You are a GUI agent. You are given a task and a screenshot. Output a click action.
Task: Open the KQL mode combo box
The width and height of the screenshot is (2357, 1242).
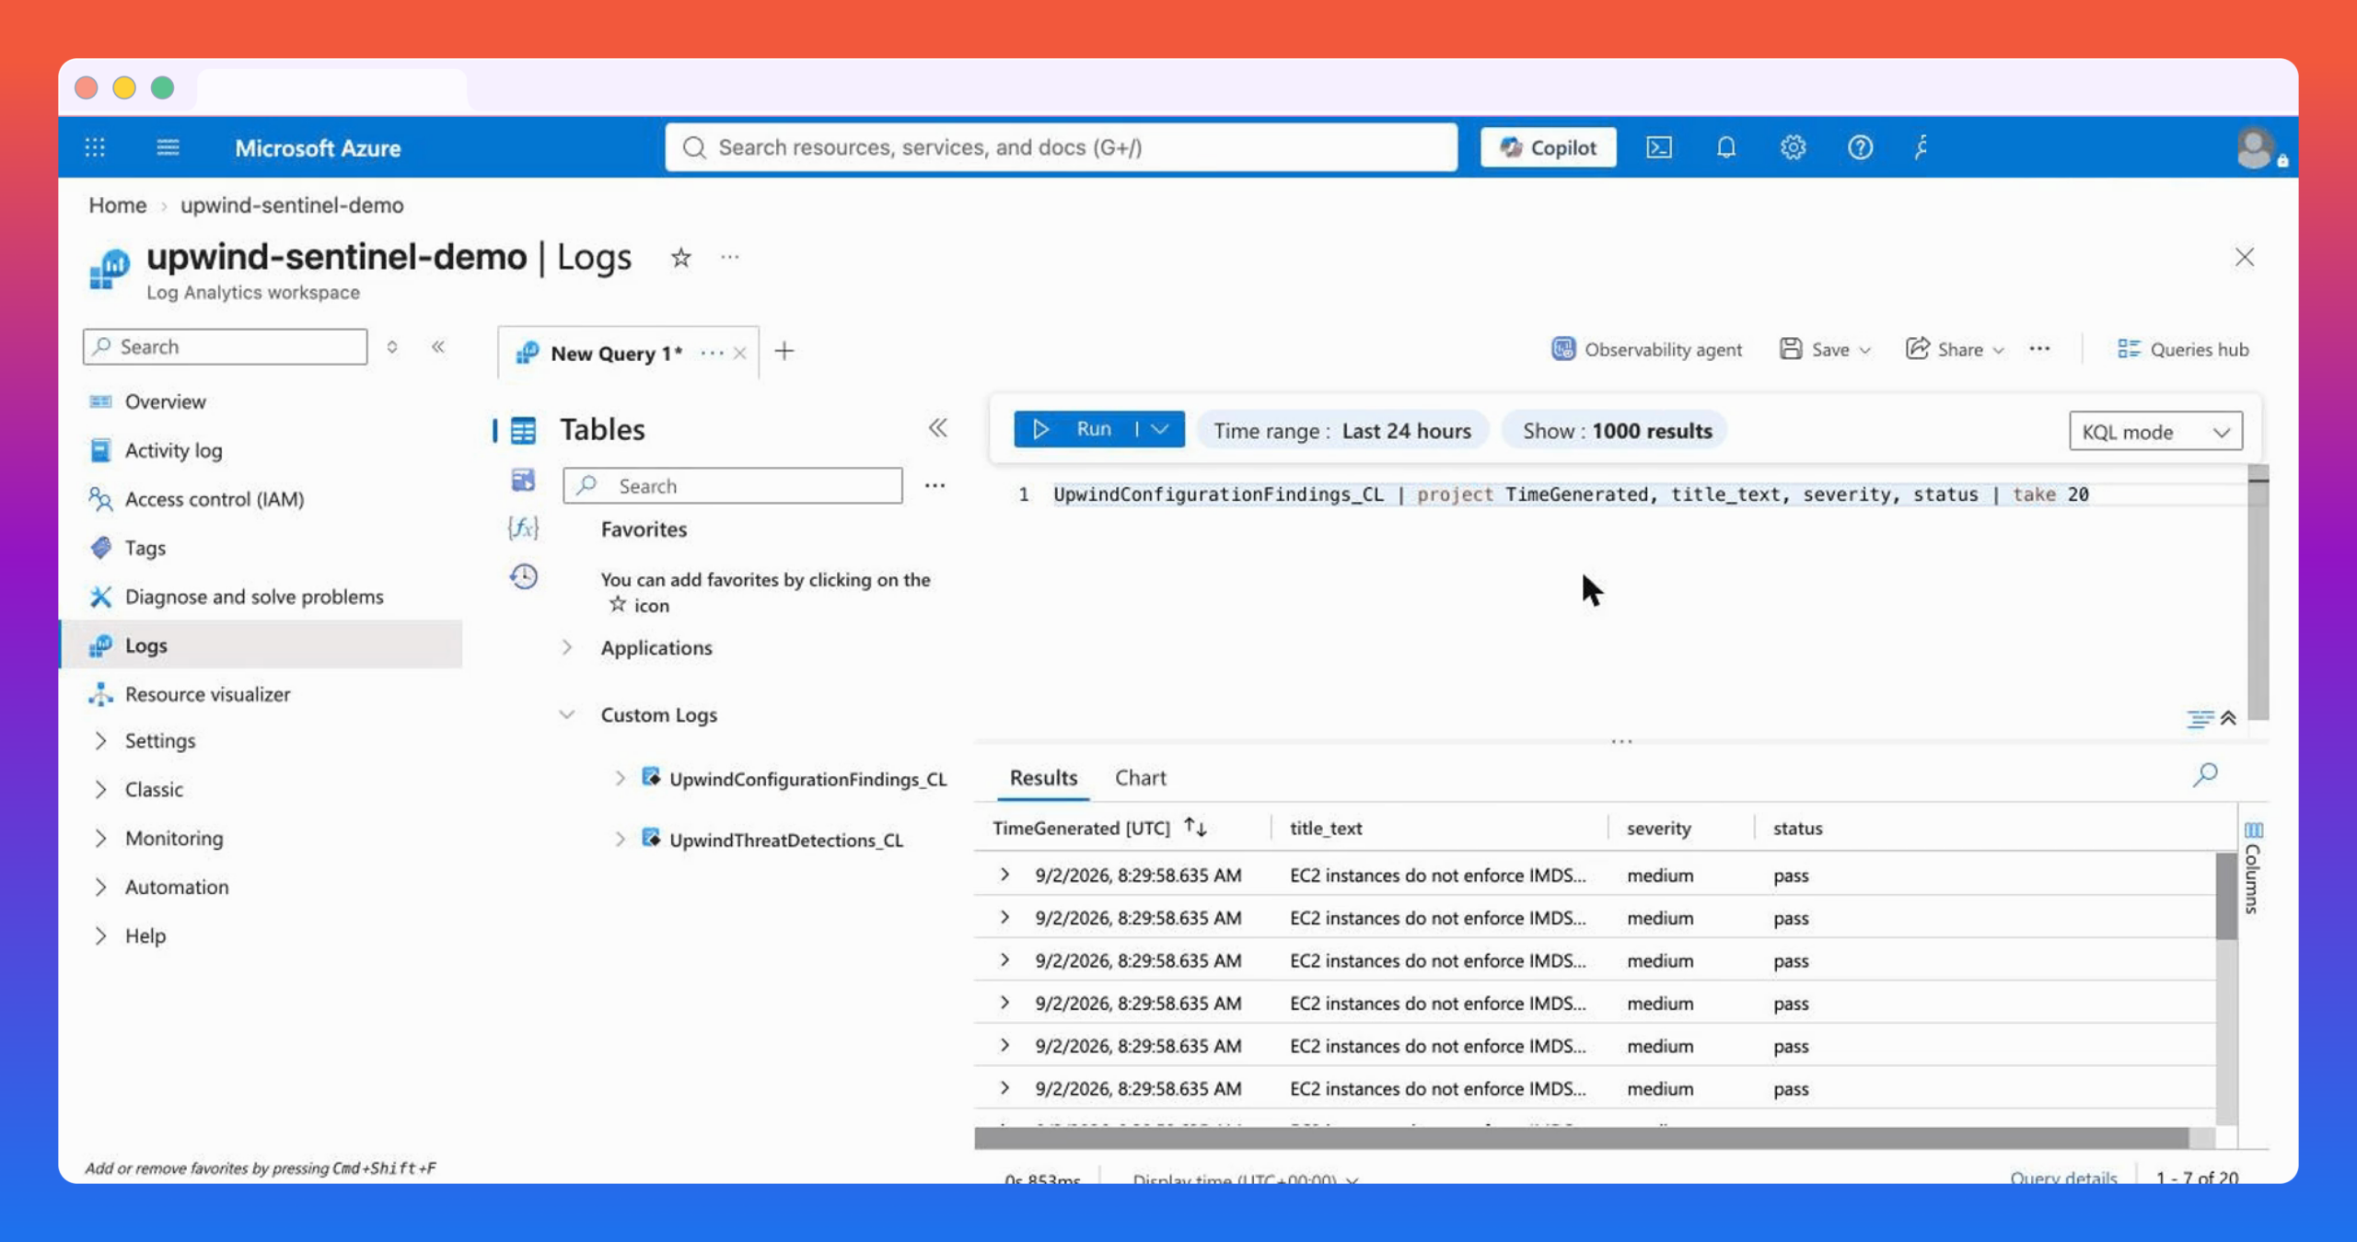(2155, 432)
